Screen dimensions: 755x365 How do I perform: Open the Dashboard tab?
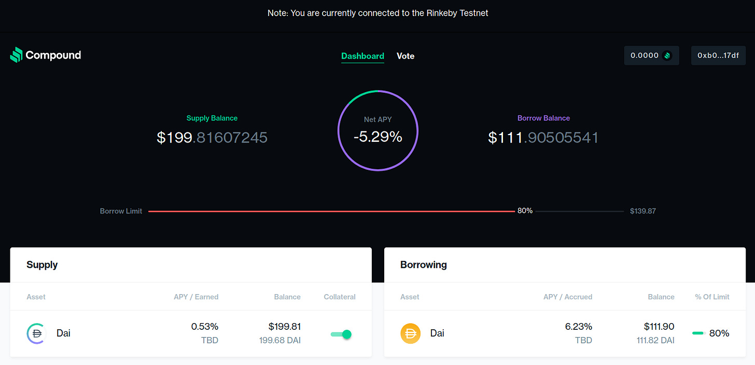click(x=362, y=56)
